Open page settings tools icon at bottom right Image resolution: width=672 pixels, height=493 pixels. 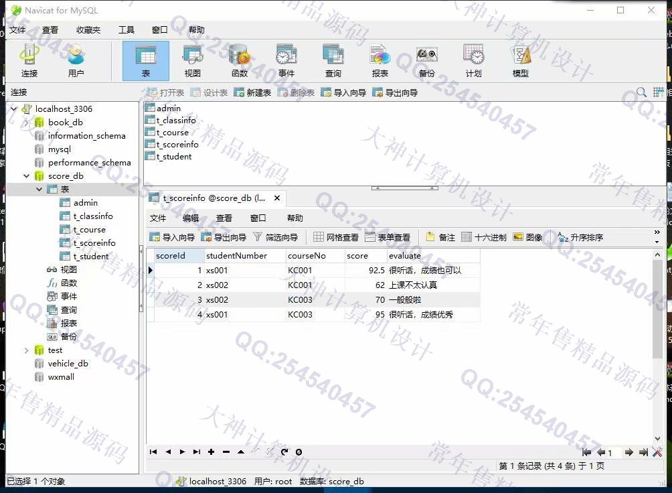pyautogui.click(x=657, y=452)
